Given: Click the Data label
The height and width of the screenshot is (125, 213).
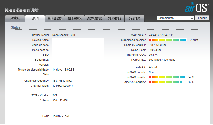Looking at the screenshot, I should (46, 74).
